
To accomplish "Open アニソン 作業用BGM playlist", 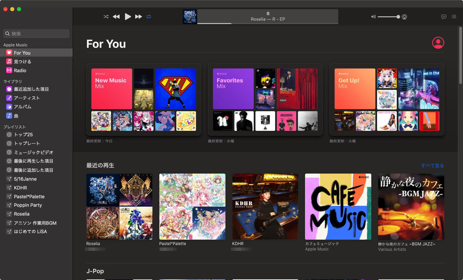I will point(36,223).
